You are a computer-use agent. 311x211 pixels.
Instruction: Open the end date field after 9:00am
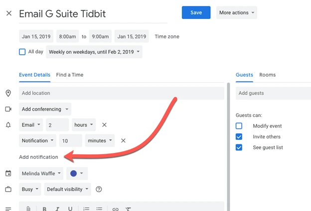click(132, 36)
